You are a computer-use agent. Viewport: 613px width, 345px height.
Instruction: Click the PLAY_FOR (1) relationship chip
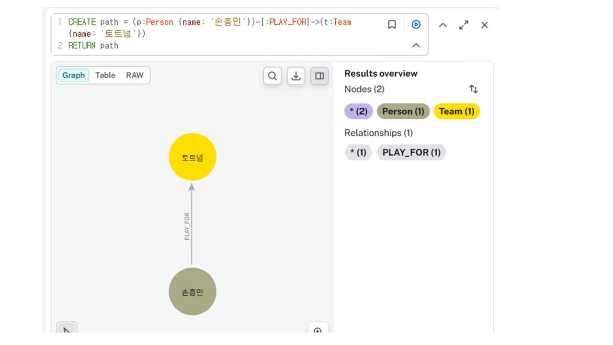(411, 152)
